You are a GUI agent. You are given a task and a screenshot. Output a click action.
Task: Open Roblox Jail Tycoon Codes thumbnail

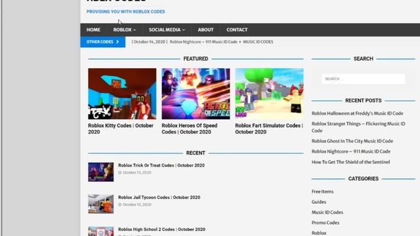coord(100,204)
